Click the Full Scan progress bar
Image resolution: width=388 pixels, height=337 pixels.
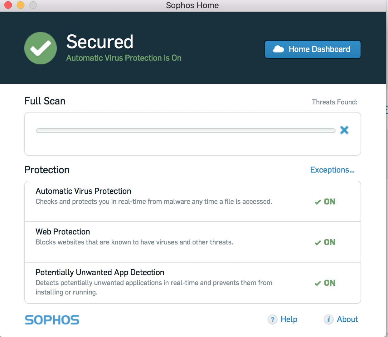186,131
